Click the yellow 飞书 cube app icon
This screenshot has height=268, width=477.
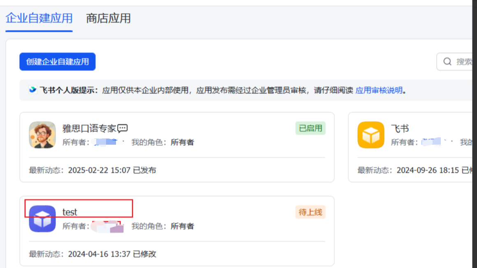[370, 135]
